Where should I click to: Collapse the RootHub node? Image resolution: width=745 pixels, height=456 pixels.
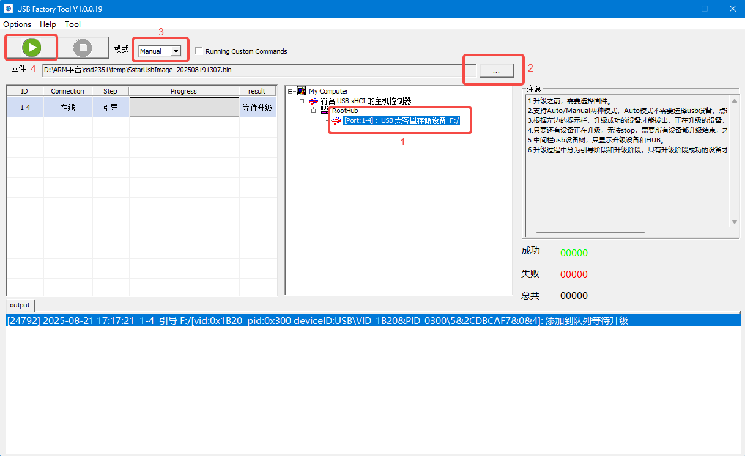(x=314, y=111)
